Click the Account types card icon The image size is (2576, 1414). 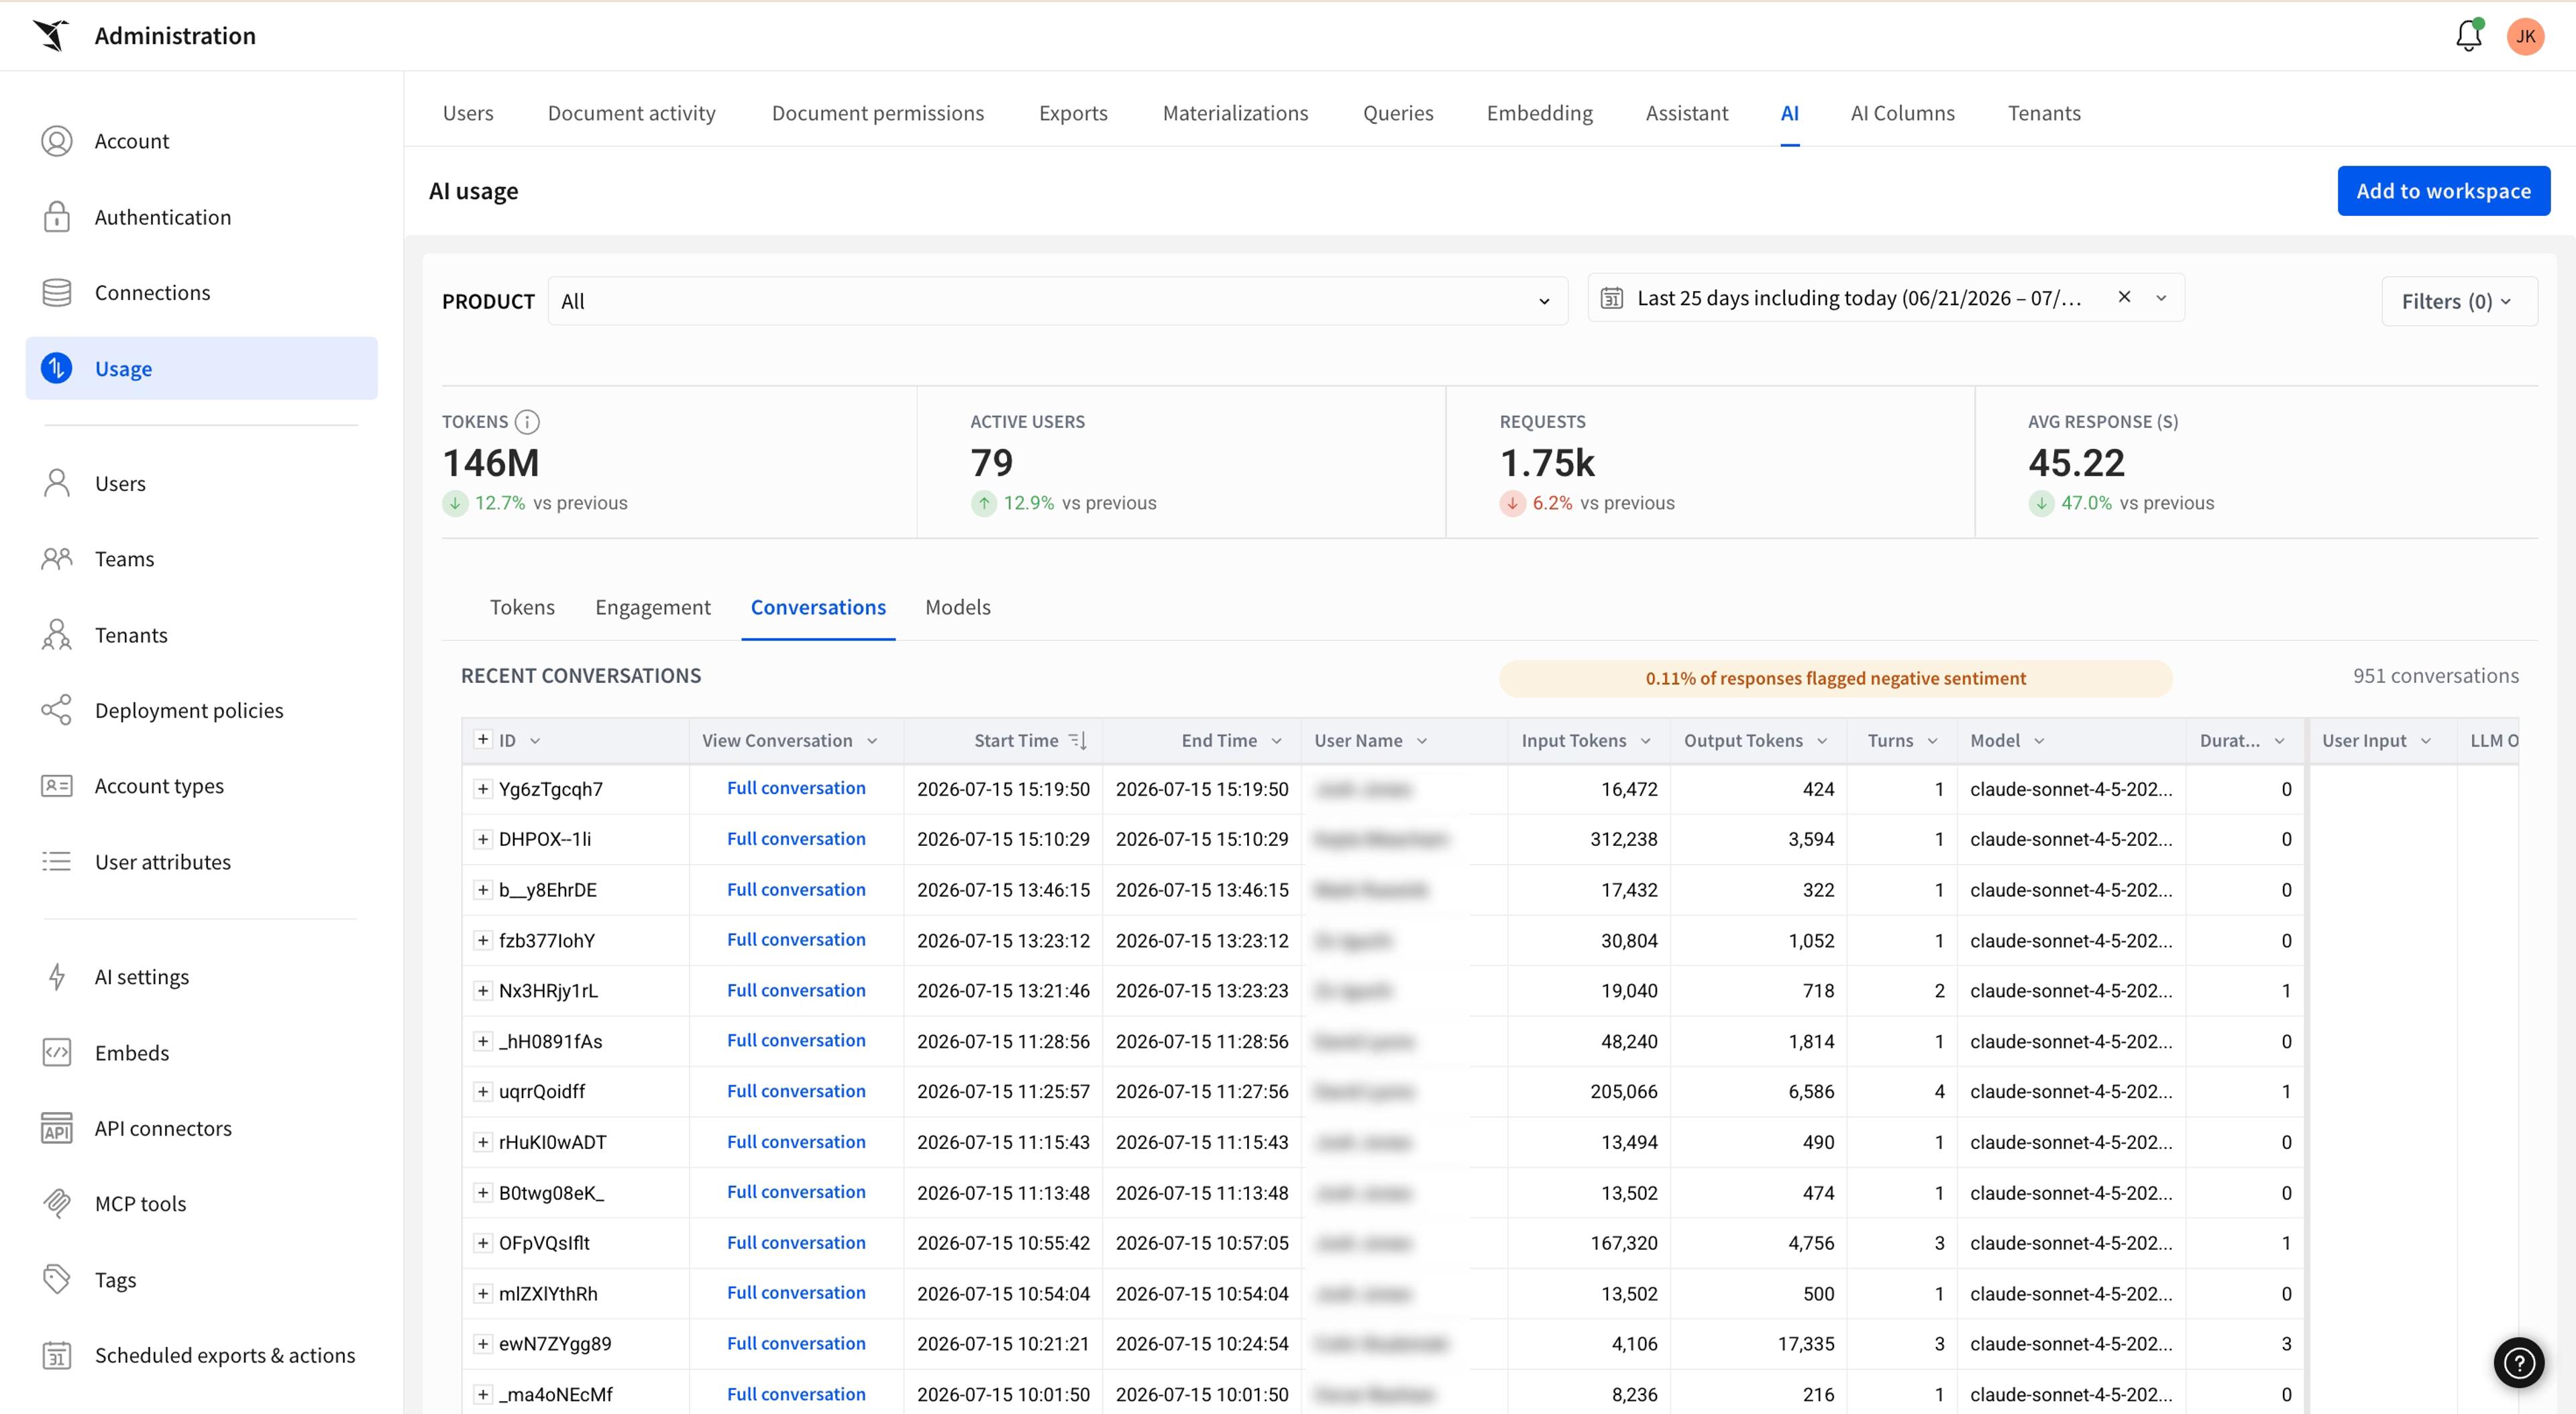[x=57, y=786]
